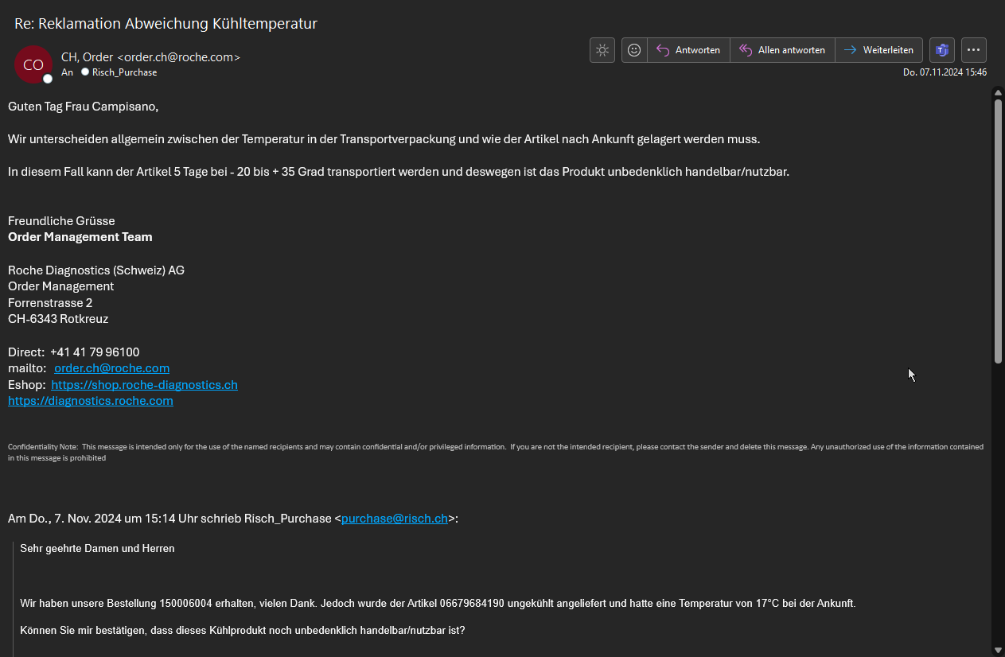Forward the email with Weiterleiten

click(879, 50)
